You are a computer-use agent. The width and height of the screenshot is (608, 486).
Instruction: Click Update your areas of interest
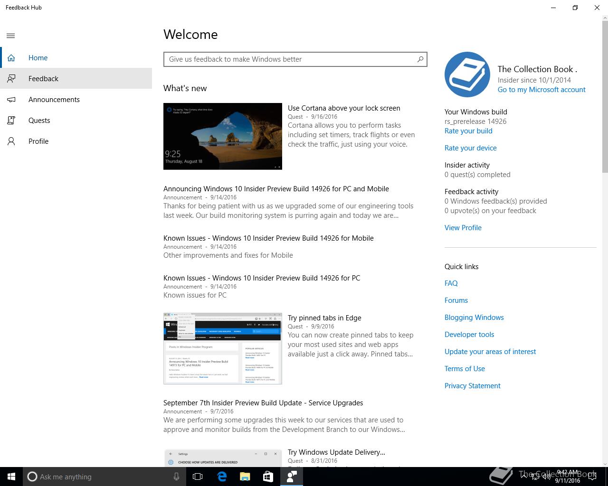490,352
